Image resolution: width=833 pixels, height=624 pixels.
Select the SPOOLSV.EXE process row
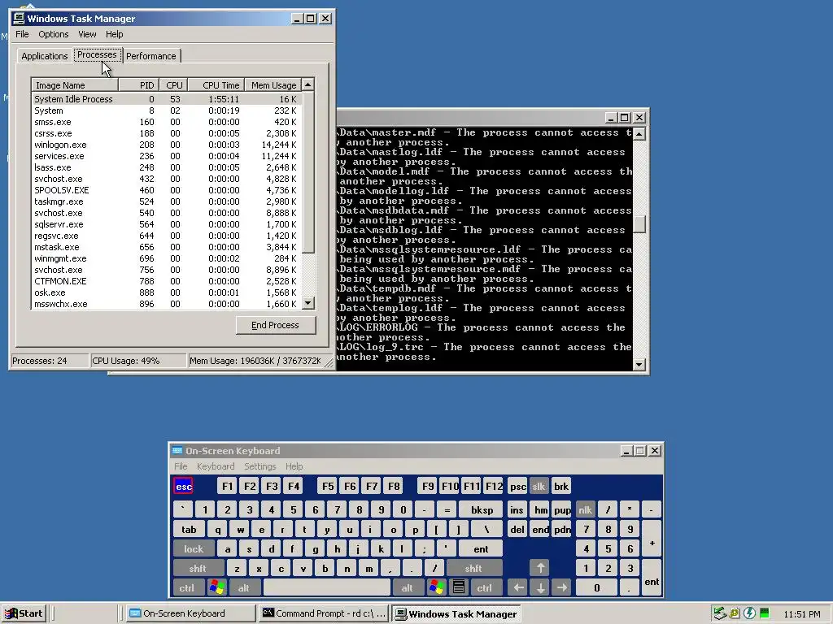point(166,190)
